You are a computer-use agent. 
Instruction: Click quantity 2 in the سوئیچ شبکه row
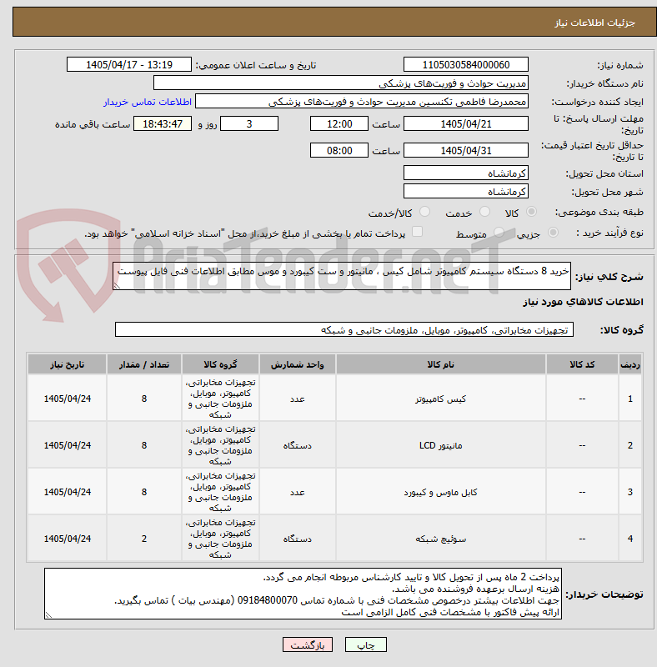[144, 539]
